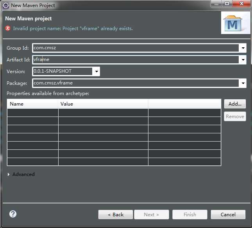The height and width of the screenshot is (228, 252).
Task: Click the 'Properties available from archetype:' label
Action: click(x=48, y=93)
